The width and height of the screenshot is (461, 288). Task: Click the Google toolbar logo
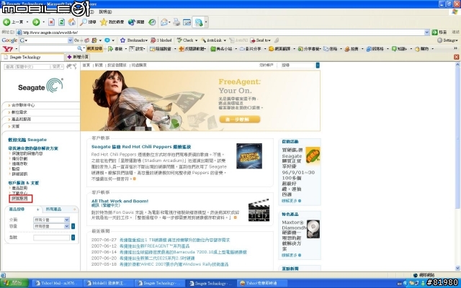pyautogui.click(x=9, y=40)
